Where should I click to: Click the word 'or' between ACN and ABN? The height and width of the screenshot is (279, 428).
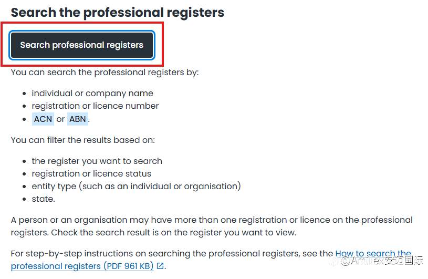[60, 119]
